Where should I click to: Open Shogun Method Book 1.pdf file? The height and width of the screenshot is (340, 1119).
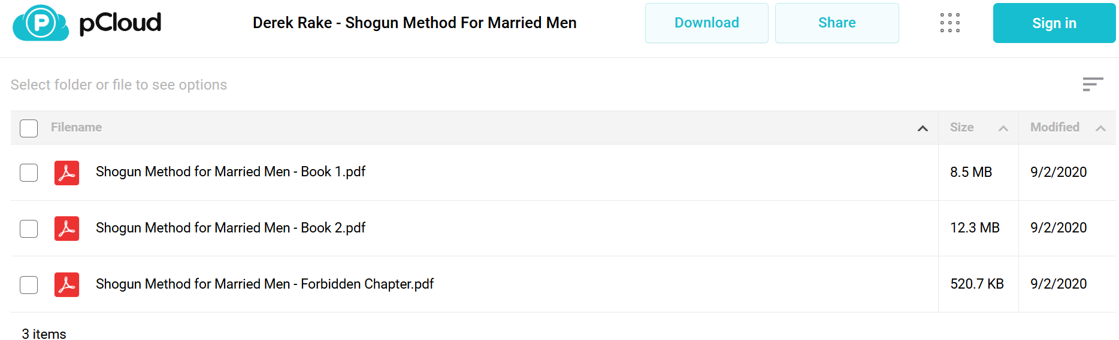(231, 172)
